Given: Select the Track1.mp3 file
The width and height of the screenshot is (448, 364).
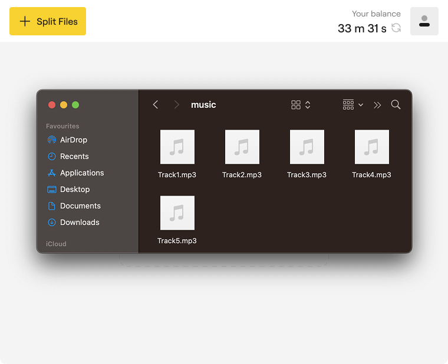Looking at the screenshot, I should point(177,147).
